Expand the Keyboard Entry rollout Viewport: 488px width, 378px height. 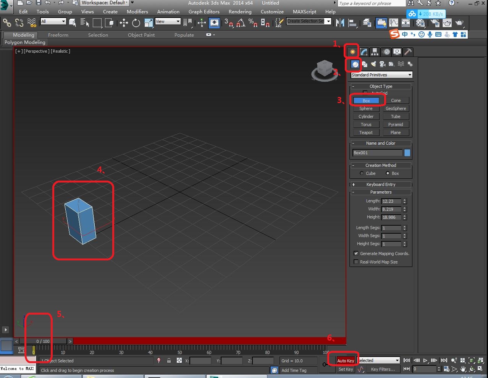tap(381, 184)
